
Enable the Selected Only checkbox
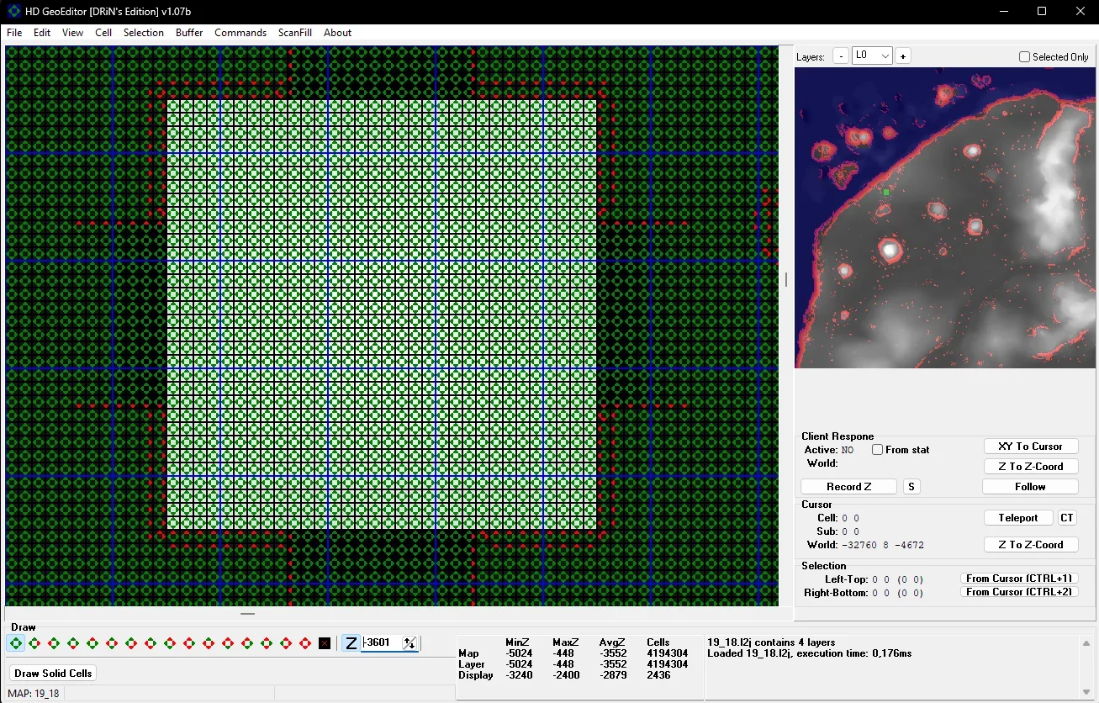tap(1024, 57)
